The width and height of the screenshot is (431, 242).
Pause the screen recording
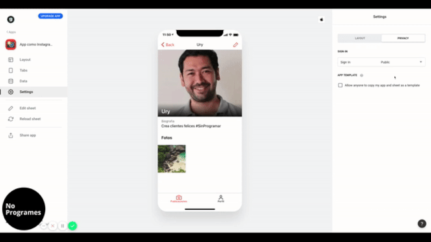[62, 226]
